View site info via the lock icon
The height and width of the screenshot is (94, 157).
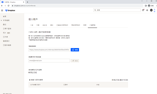pyautogui.click(x=13, y=6)
